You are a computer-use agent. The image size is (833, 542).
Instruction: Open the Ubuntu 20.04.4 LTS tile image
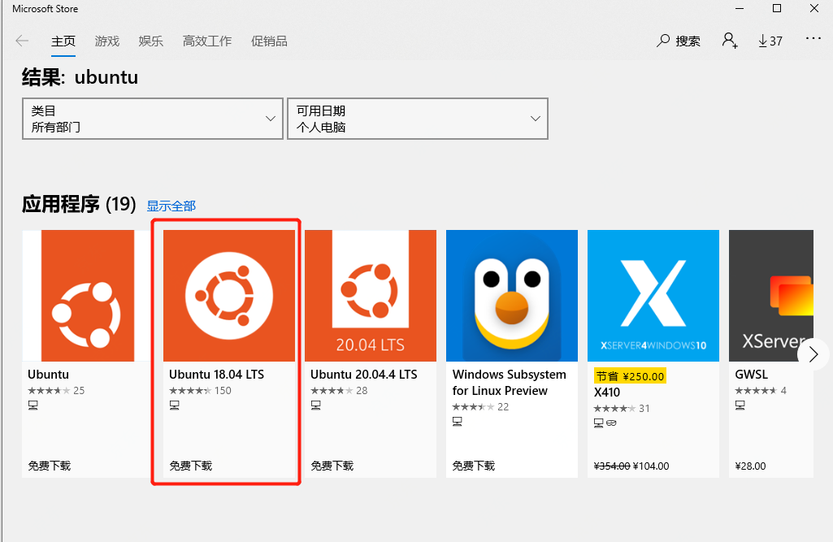pyautogui.click(x=371, y=296)
